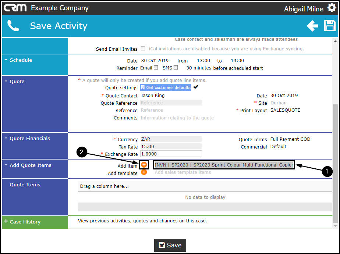Click the checkmark beside Get customer defaults

click(196, 87)
